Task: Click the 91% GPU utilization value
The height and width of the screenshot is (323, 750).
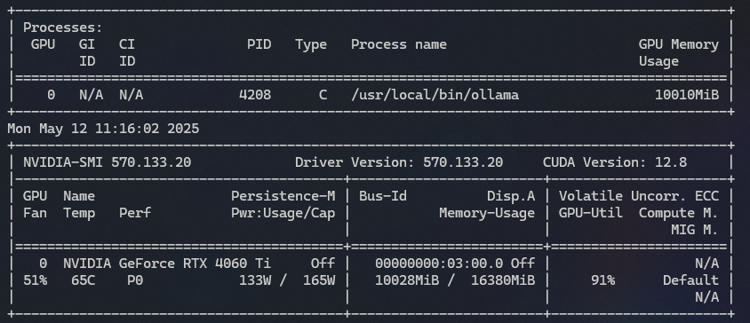Action: point(602,280)
